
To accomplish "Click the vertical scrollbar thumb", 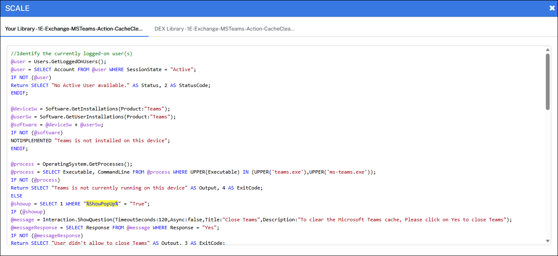I will coord(548,82).
